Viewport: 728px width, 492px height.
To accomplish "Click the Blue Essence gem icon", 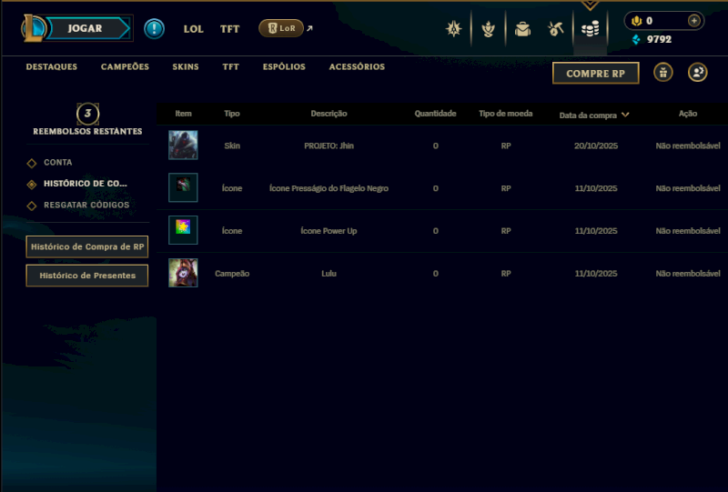I will 636,39.
